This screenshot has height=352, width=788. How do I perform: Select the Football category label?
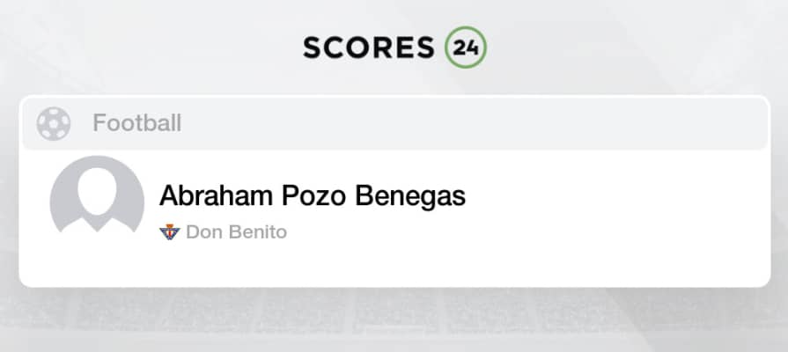tap(136, 123)
